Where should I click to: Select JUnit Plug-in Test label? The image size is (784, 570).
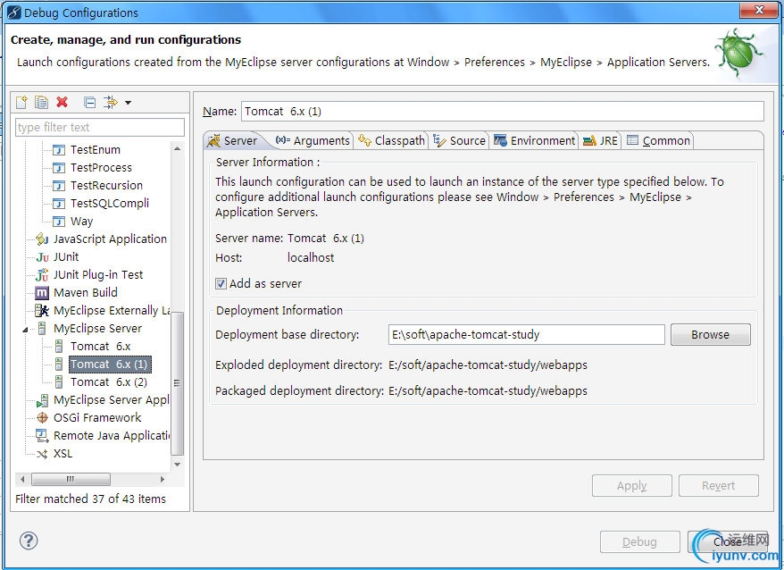click(98, 275)
